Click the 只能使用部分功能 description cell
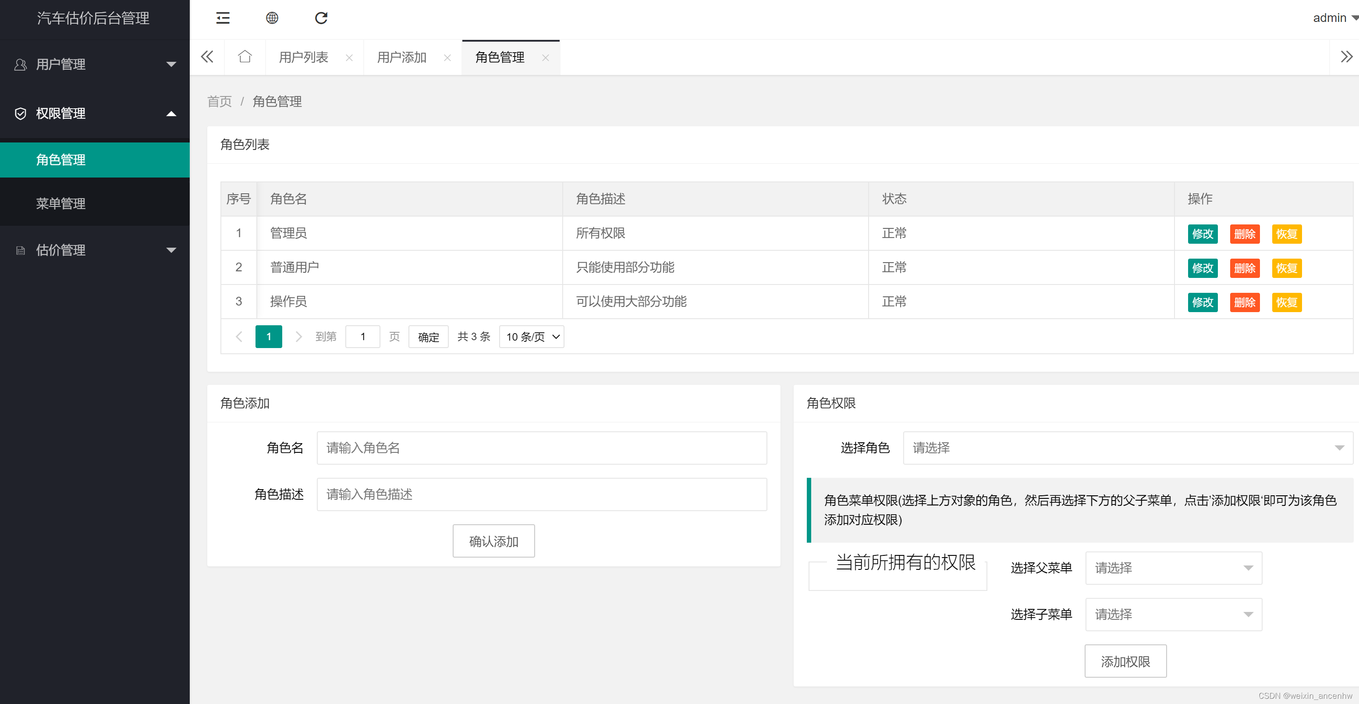The image size is (1359, 704). coord(715,267)
